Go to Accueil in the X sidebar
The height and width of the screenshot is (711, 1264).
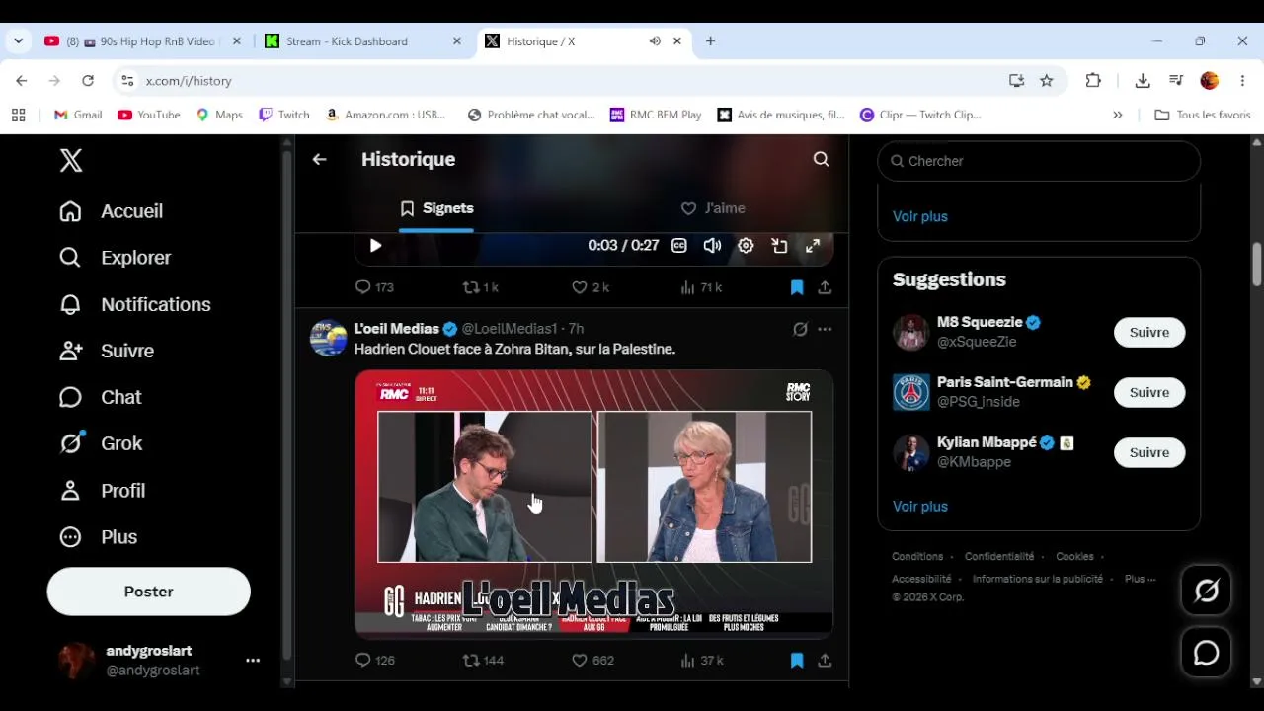(111, 211)
